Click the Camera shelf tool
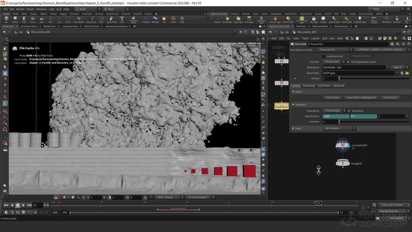412x232 pixels. (217, 20)
